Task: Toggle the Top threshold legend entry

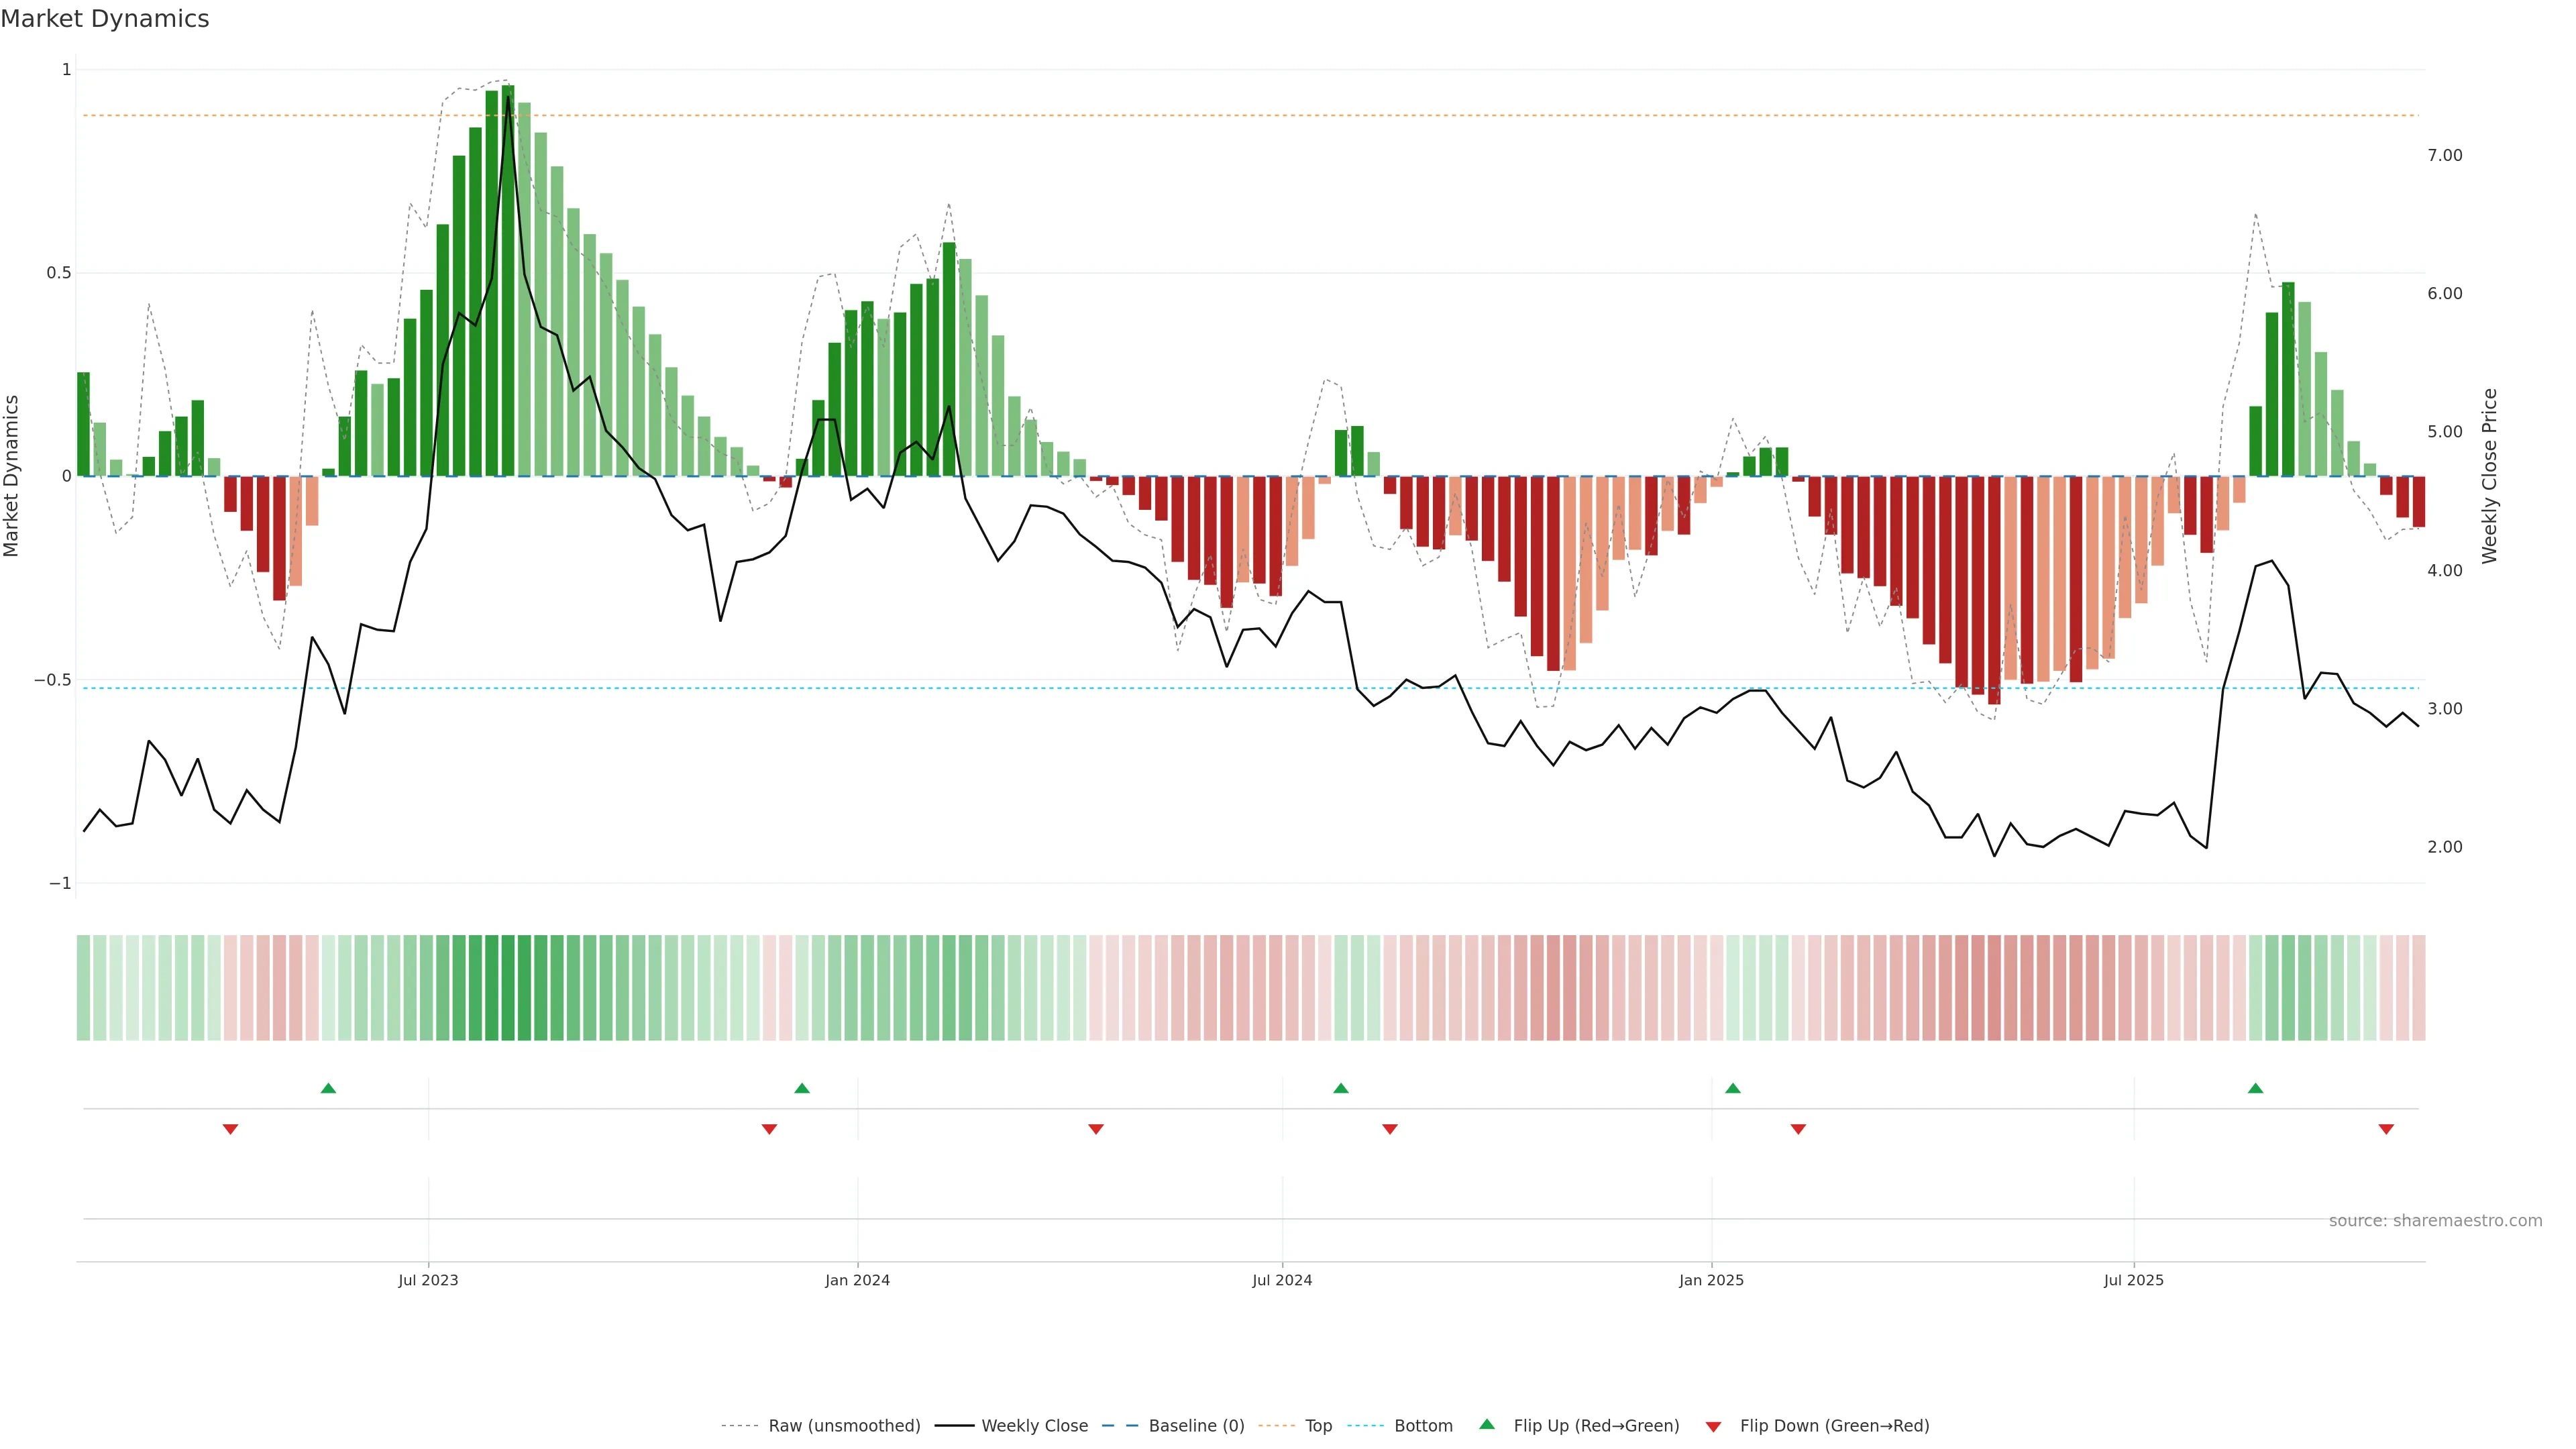Action: pyautogui.click(x=1318, y=1426)
